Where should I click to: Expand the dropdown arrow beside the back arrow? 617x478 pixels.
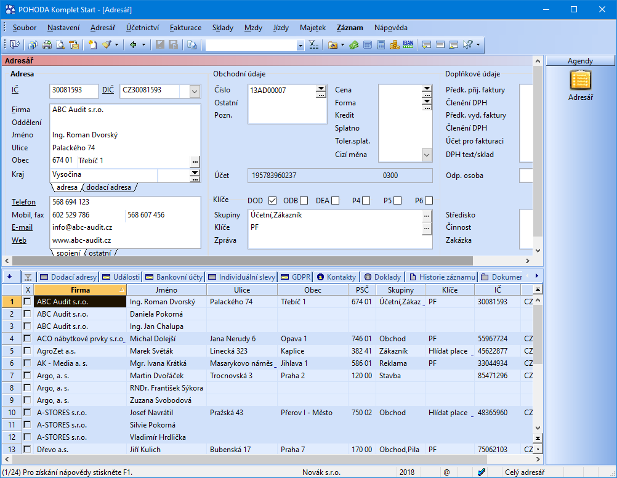143,45
